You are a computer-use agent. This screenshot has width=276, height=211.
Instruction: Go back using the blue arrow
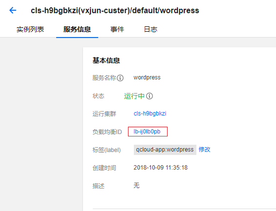(13, 10)
